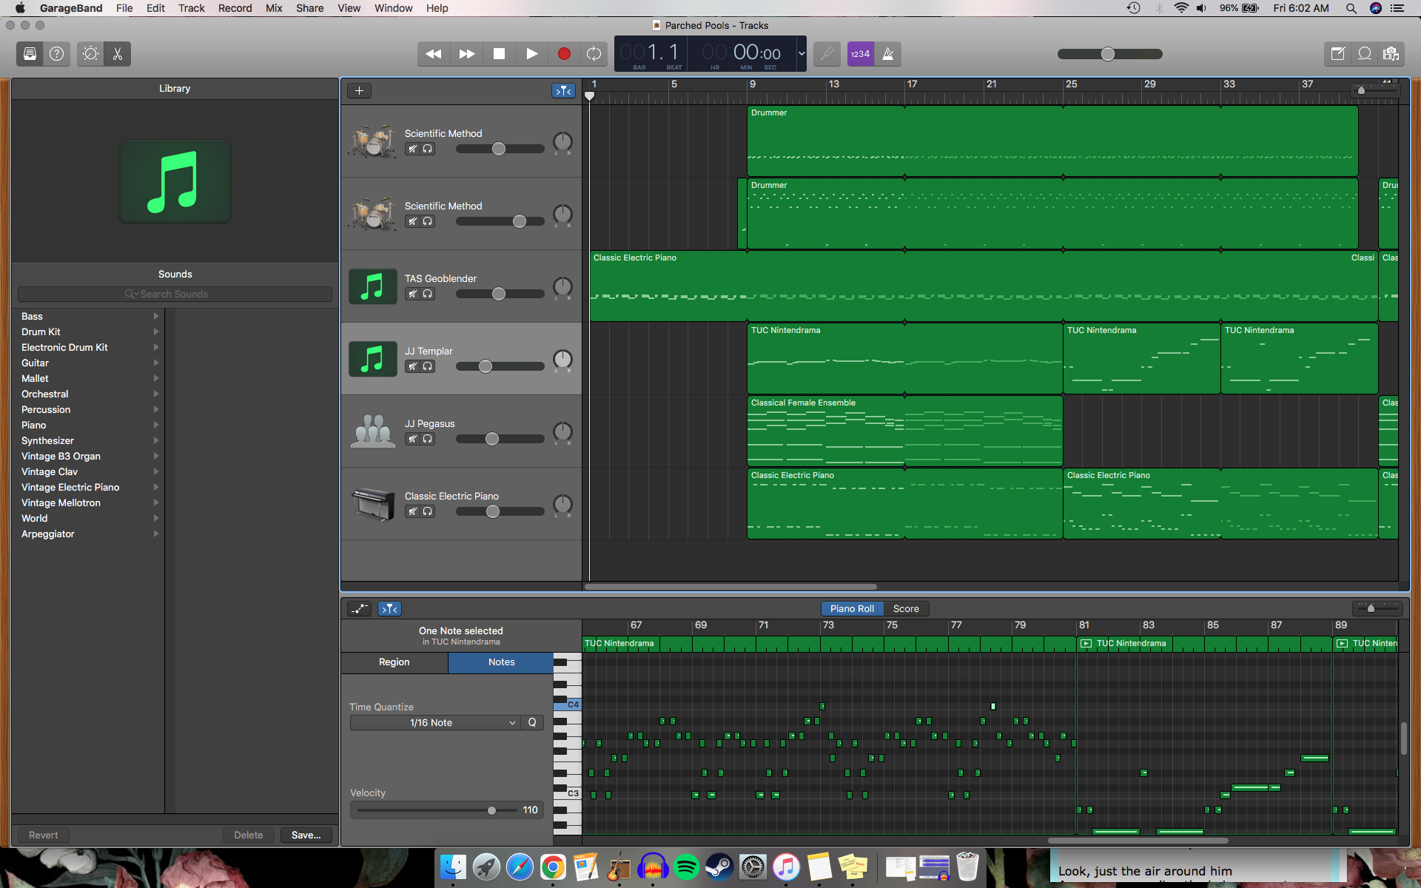Toggle the Tuner button
Screen dimensions: 1421x888
click(827, 54)
